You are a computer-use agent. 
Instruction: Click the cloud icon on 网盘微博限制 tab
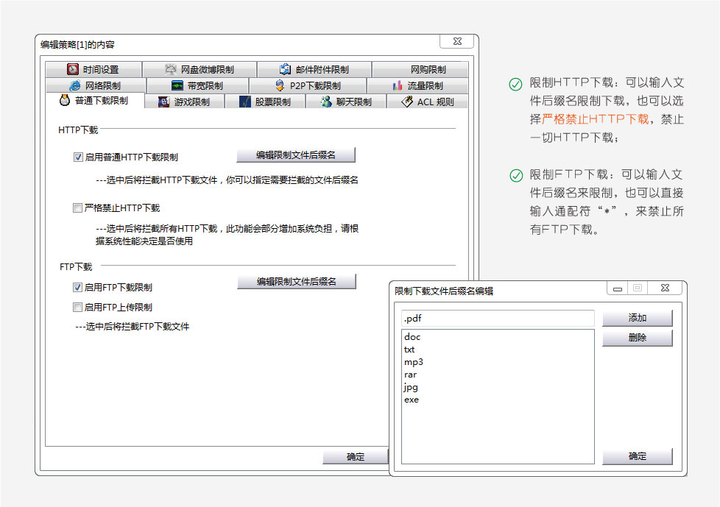point(171,70)
